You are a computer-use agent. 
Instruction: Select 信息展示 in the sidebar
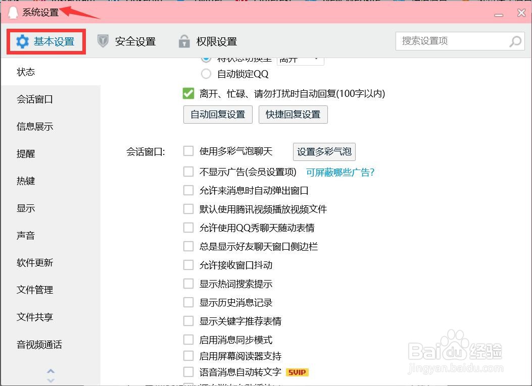pyautogui.click(x=51, y=127)
